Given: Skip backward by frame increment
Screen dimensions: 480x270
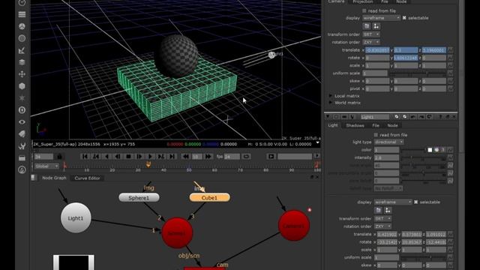Looking at the screenshot, I should [185, 157].
